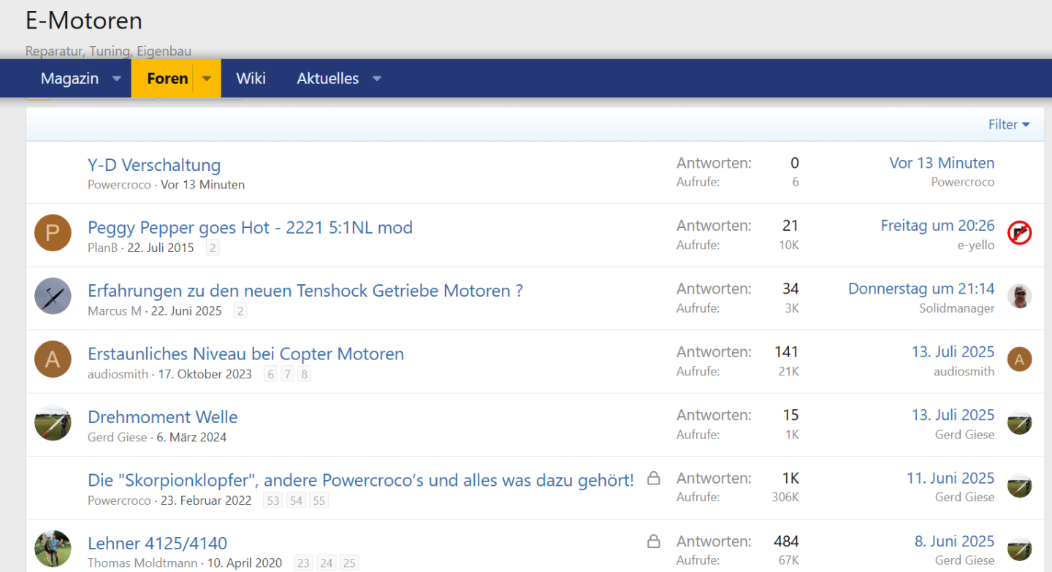Open the Wiki navigation item
Viewport: 1052px width, 572px height.
251,78
